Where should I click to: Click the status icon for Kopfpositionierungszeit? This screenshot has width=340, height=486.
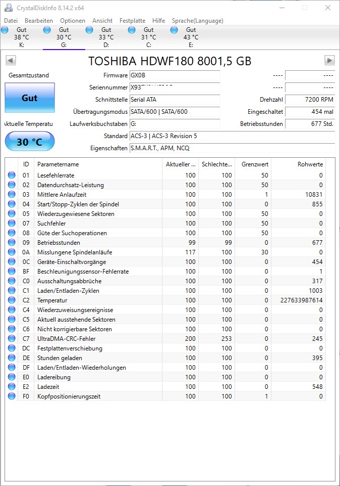point(12,396)
